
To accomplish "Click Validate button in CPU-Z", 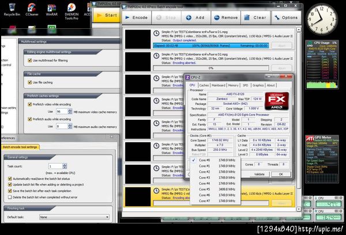I will (x=259, y=174).
